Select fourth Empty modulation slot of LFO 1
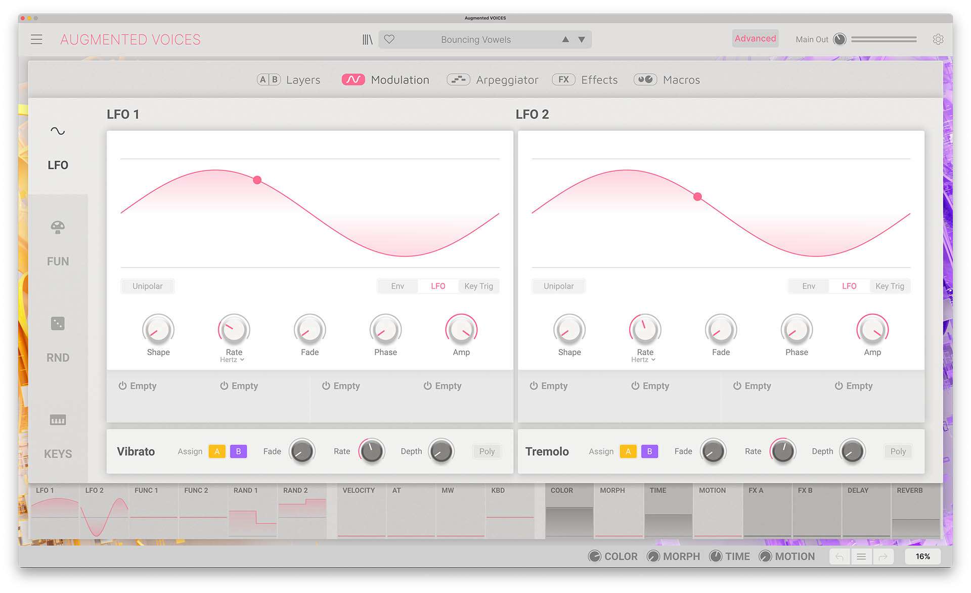Screen dimensions: 971x593 (443, 386)
